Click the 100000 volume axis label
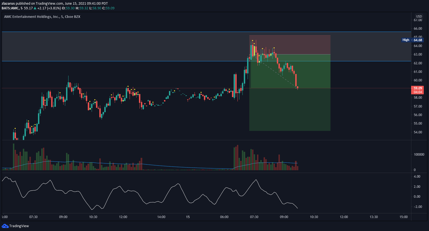The image size is (429, 231). pos(419,155)
